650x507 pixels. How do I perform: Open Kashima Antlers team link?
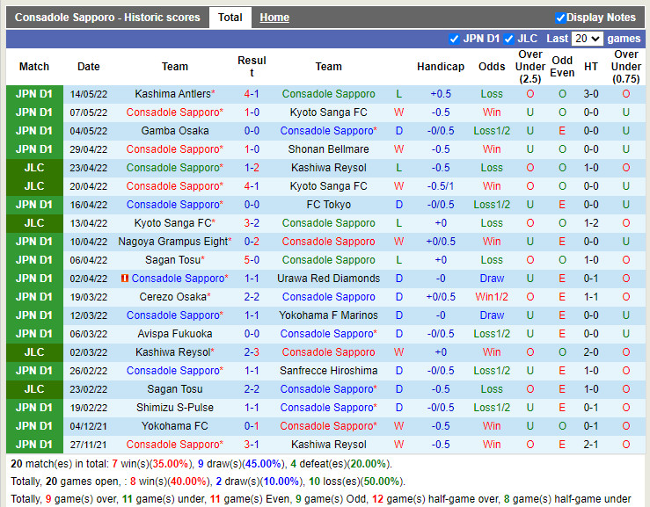(172, 94)
